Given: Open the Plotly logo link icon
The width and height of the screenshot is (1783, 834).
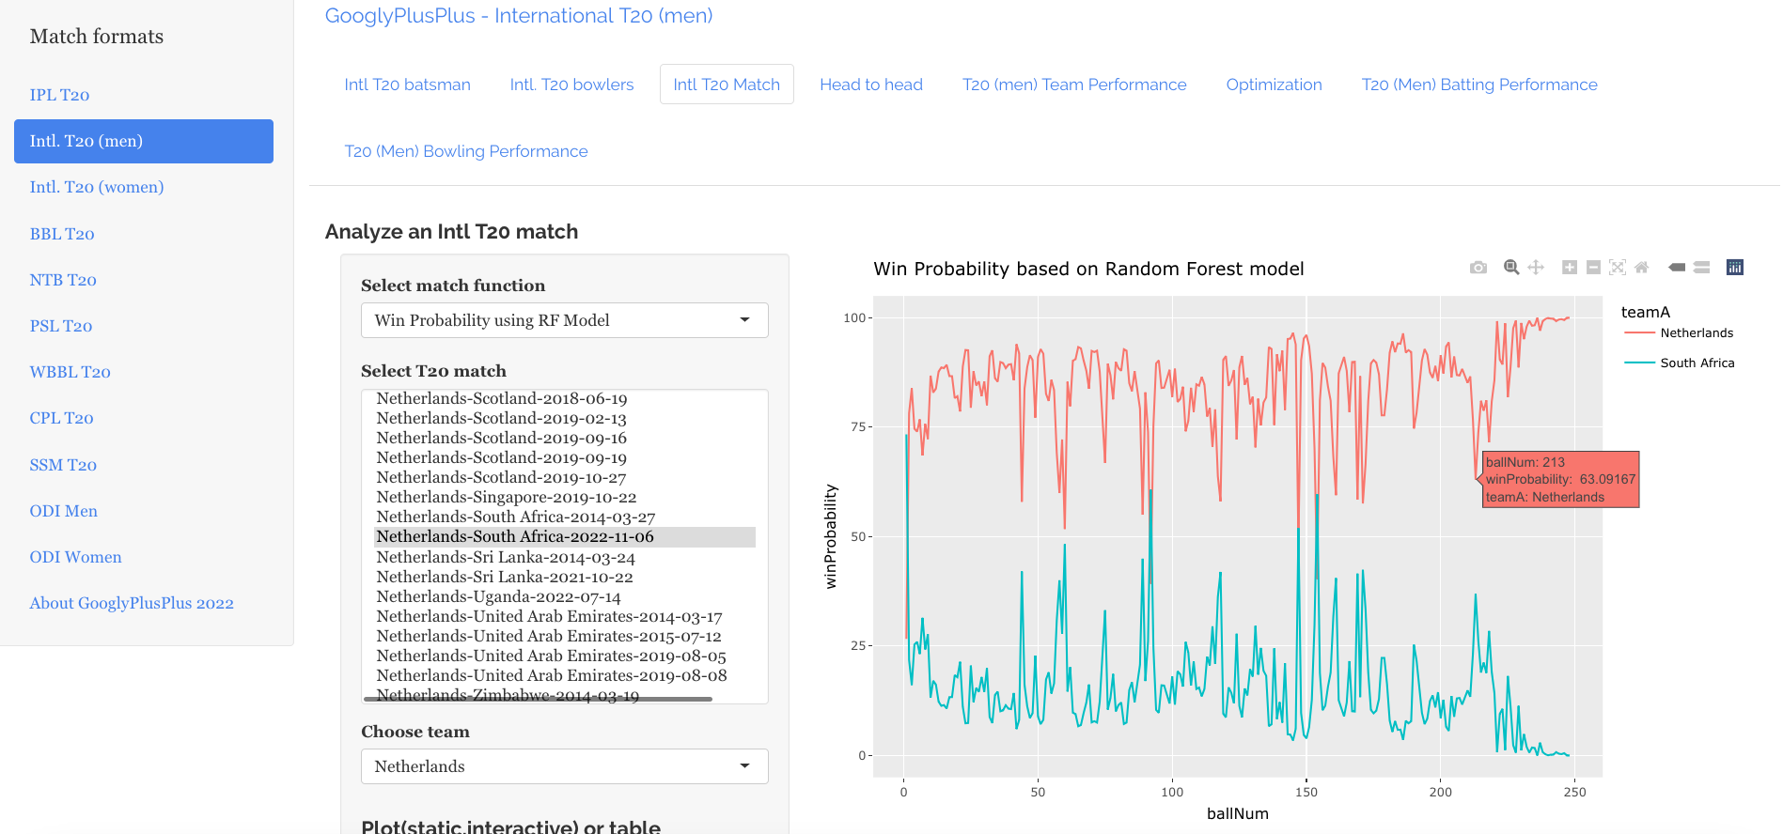Looking at the screenshot, I should pos(1735,268).
